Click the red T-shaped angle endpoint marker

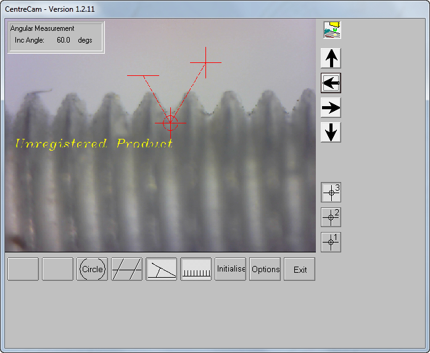pos(143,75)
